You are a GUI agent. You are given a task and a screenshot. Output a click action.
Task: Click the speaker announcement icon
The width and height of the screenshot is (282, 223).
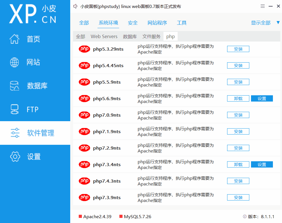75,6
